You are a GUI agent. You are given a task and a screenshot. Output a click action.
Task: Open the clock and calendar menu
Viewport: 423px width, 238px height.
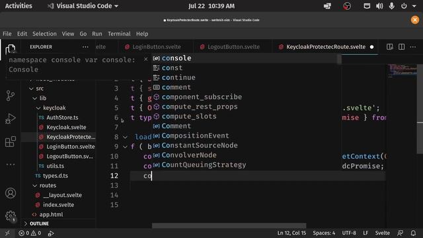(x=211, y=6)
